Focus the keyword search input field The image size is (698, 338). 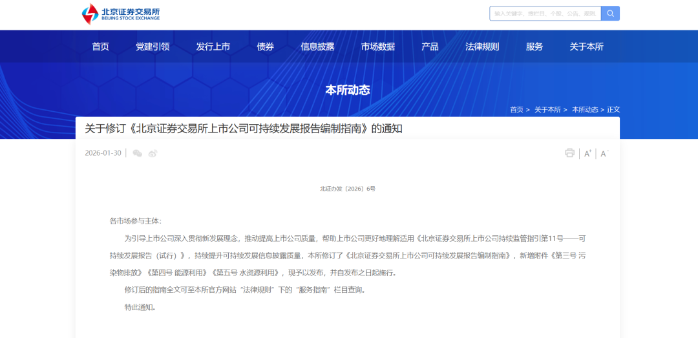coord(545,14)
